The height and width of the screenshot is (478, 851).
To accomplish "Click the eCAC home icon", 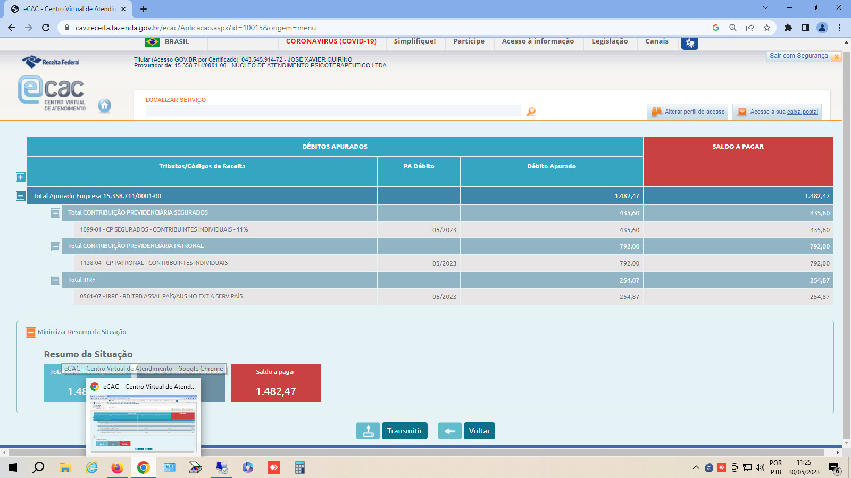I will coord(104,106).
